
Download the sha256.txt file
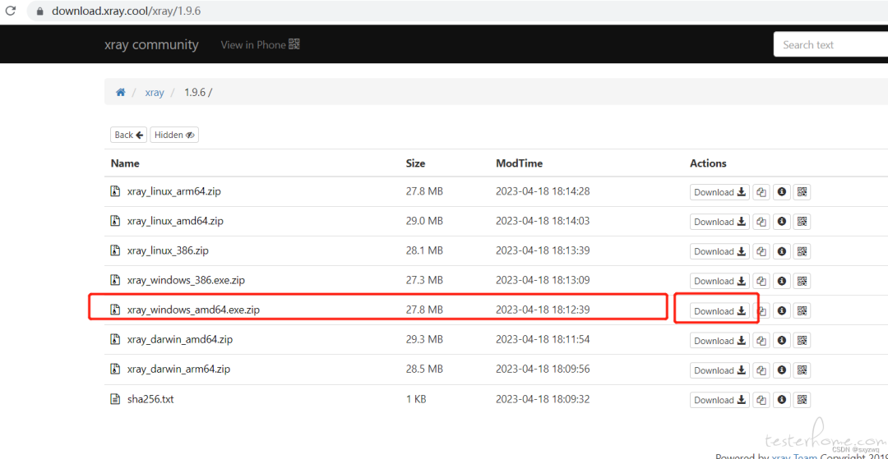(719, 400)
